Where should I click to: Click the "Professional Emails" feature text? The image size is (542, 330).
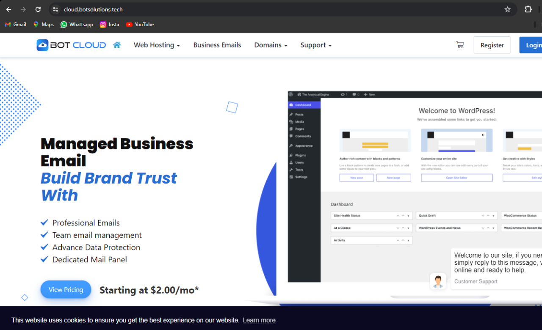(86, 223)
